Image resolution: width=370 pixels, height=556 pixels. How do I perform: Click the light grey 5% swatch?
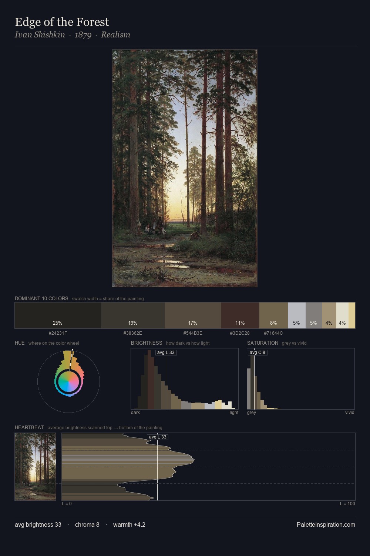[x=297, y=315]
